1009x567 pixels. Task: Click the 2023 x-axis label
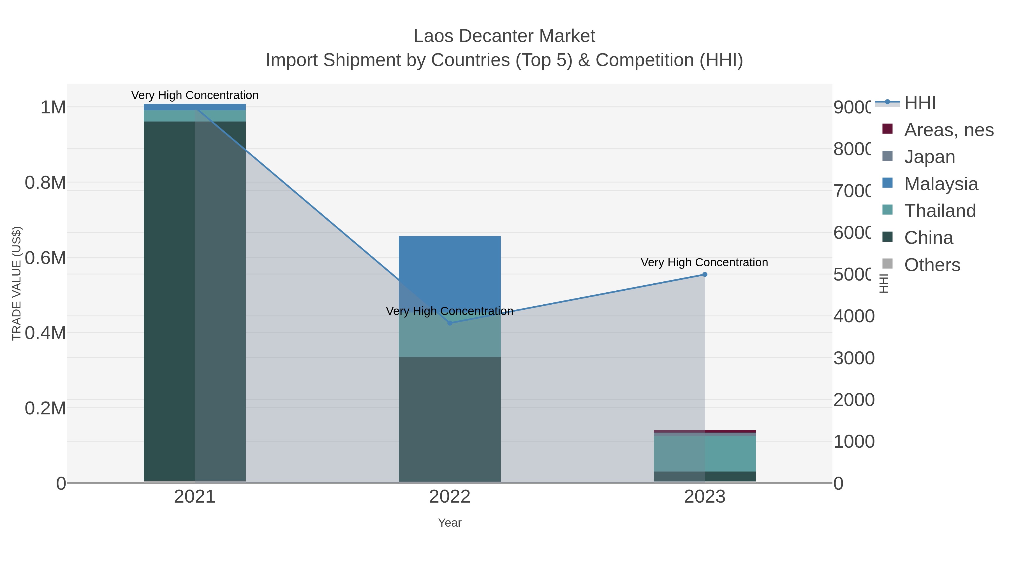tap(705, 497)
